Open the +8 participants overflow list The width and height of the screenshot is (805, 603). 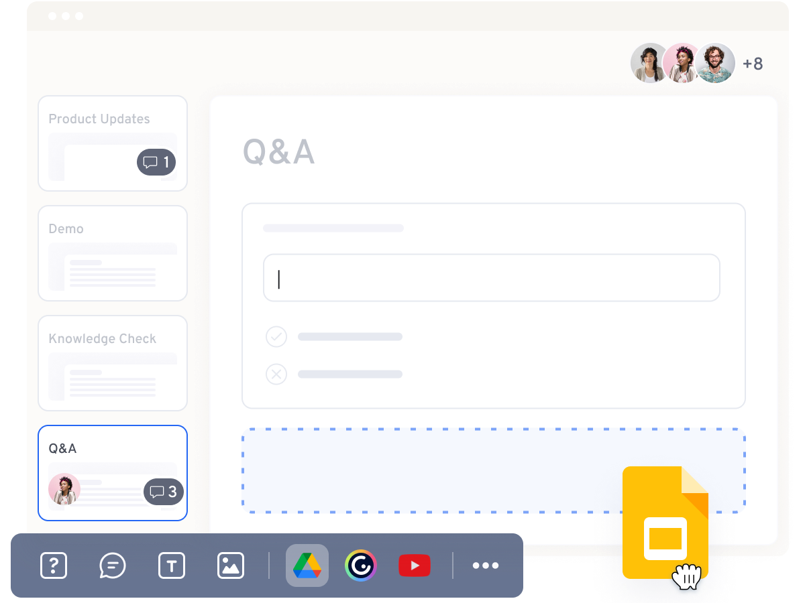click(754, 63)
